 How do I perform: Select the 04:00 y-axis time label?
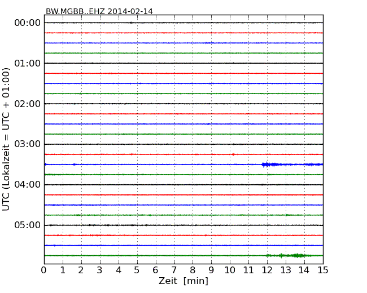tap(28, 185)
